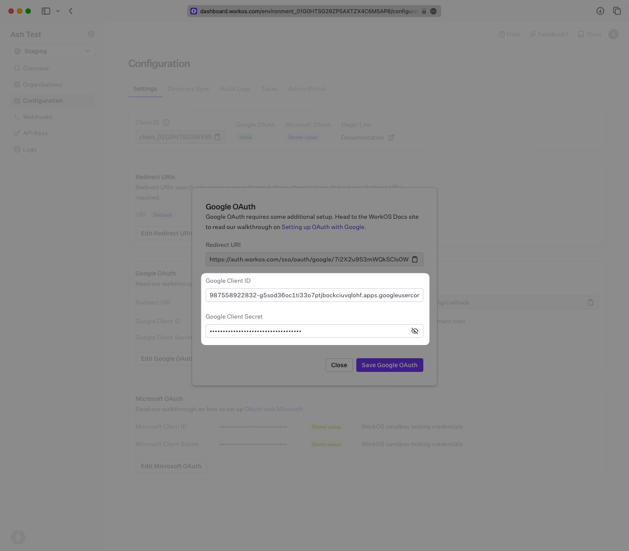Select the Webhooks sidebar item
This screenshot has width=629, height=551.
38,117
